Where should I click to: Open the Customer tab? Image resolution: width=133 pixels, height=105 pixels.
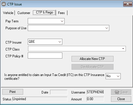(24, 13)
